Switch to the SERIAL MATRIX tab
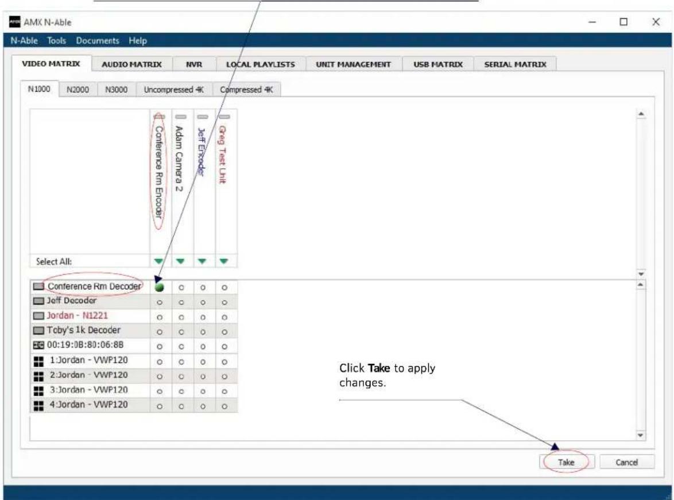This screenshot has width=674, height=500. point(515,64)
